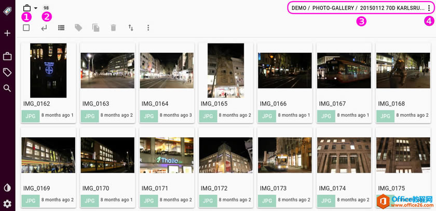
Task: Expand the location briefcase dropdown arrow
Action: [x=36, y=8]
